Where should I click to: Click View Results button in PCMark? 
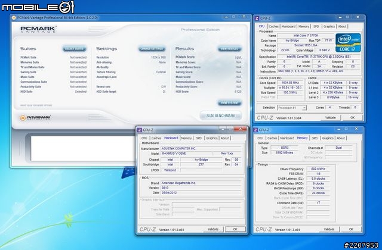(229, 49)
